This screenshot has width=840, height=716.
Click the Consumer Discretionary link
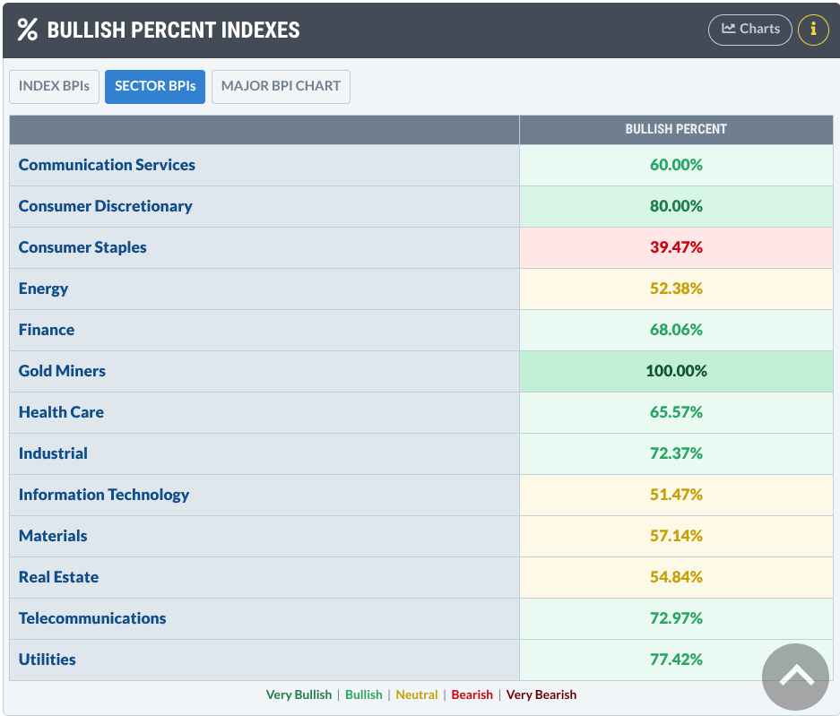105,206
